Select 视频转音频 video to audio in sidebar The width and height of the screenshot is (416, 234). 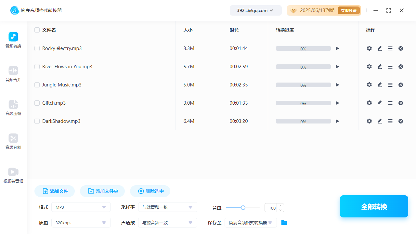tap(13, 175)
